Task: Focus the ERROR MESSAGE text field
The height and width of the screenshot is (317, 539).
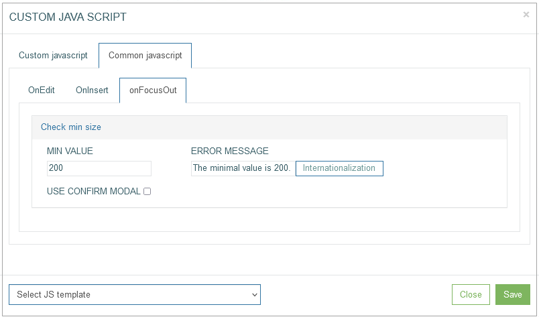Action: [243, 168]
